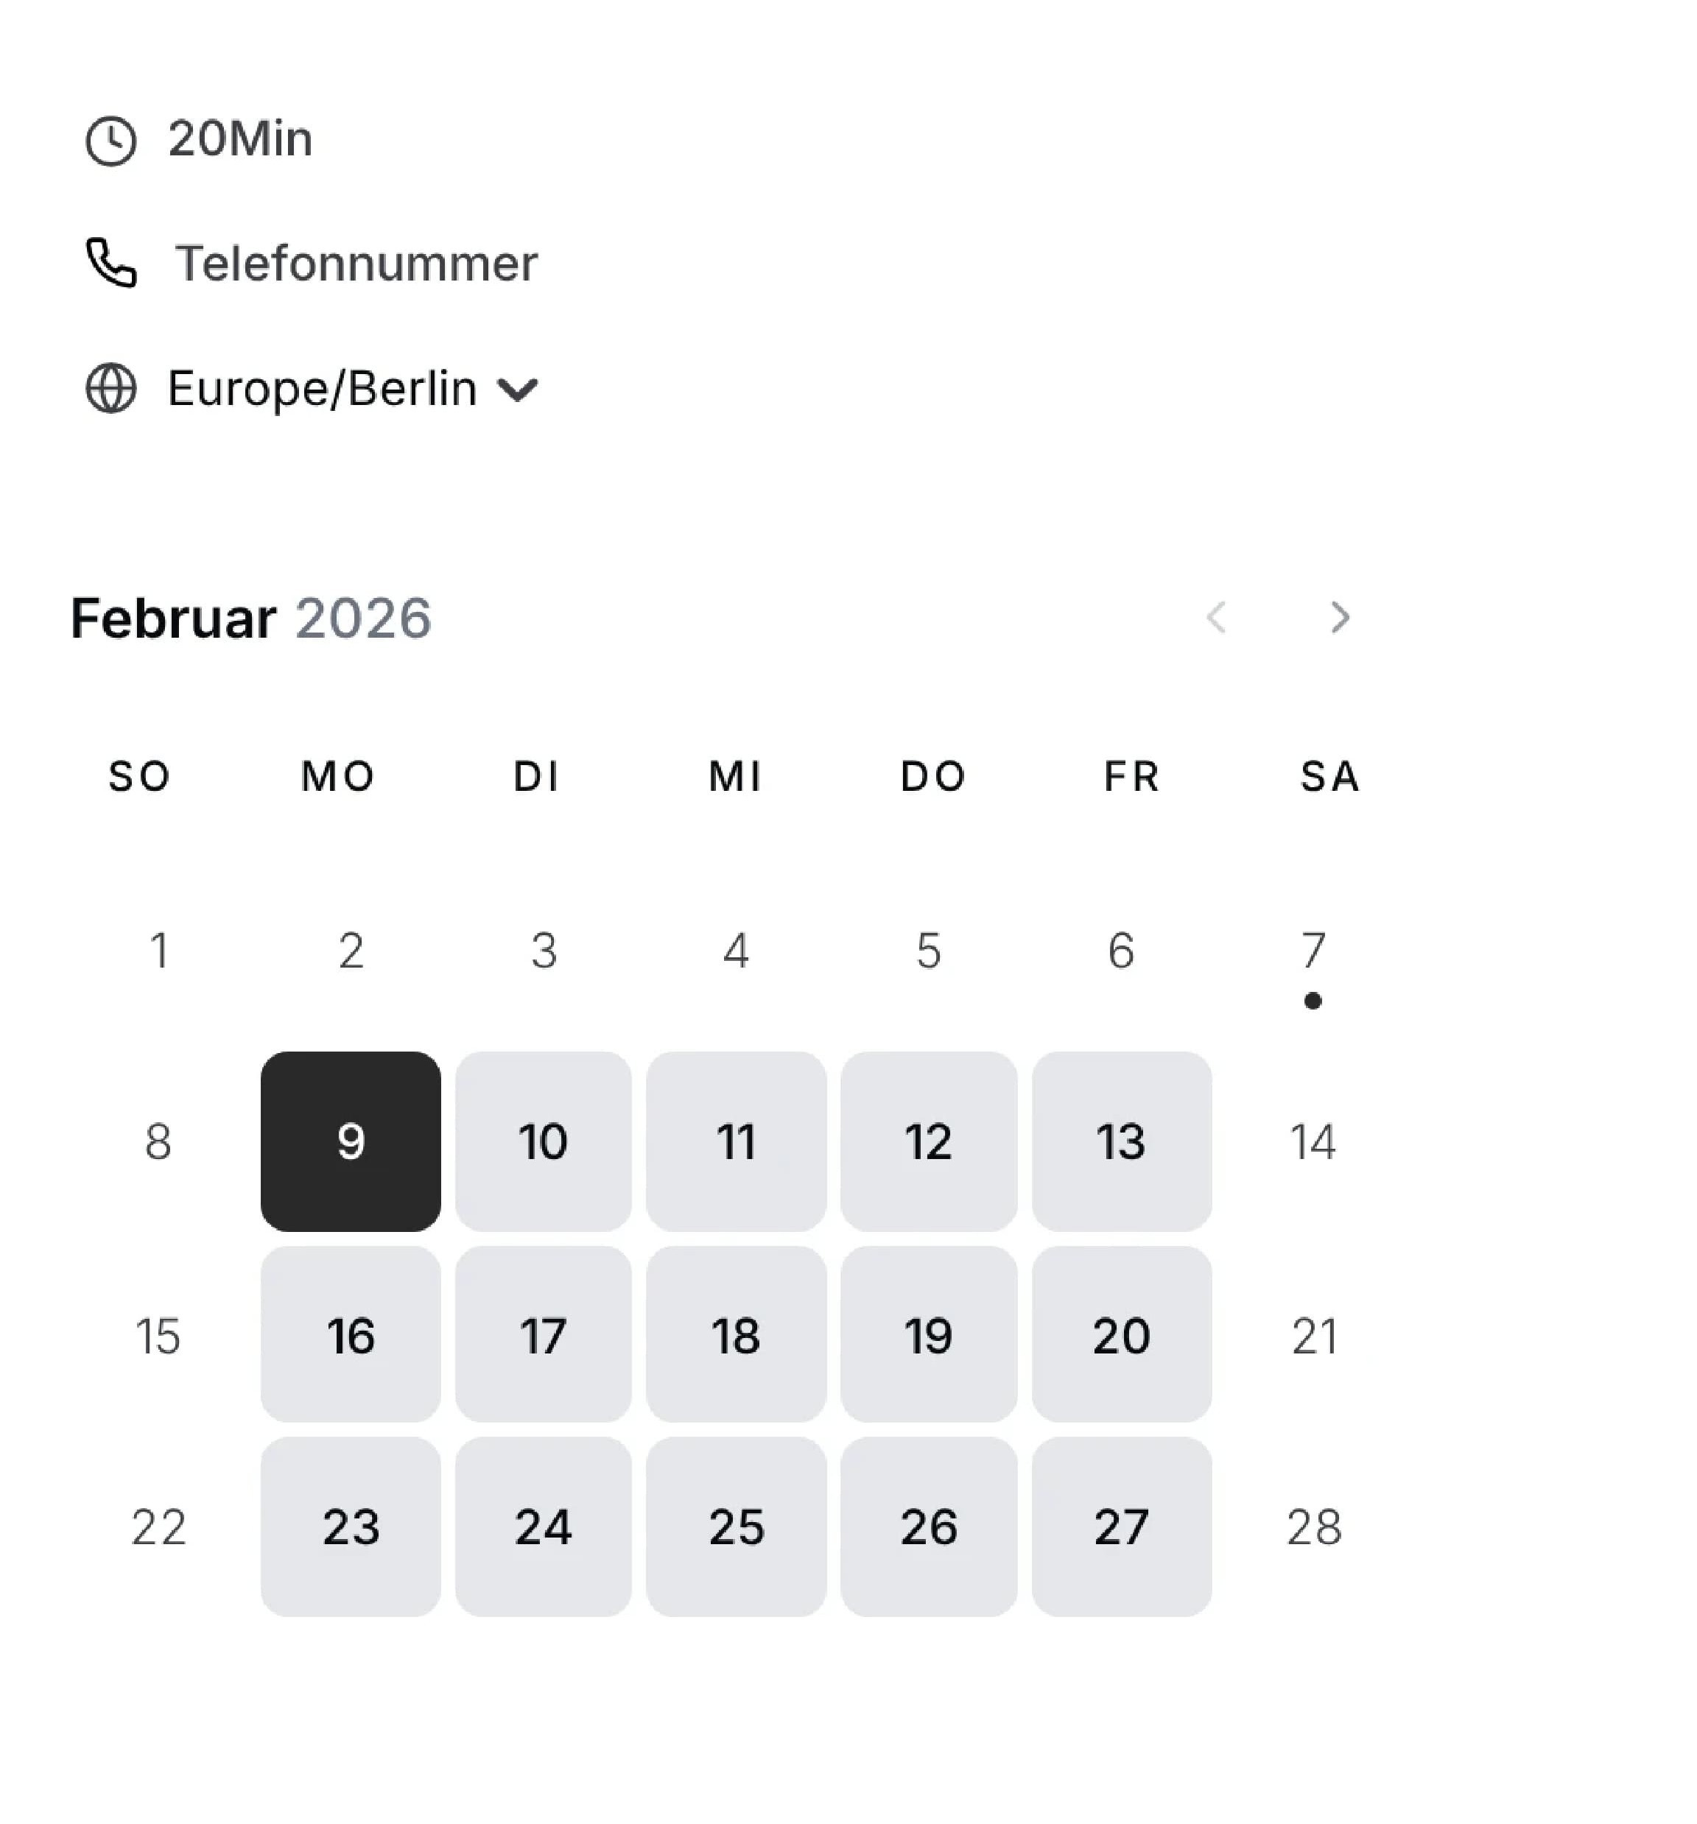Choose February 13 as booking date

tap(1122, 1141)
